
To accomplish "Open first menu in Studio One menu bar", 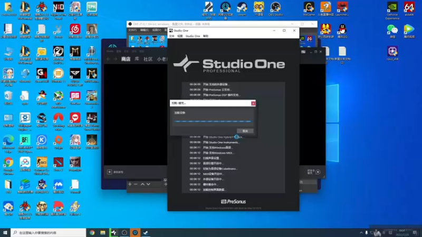I will 171,36.
